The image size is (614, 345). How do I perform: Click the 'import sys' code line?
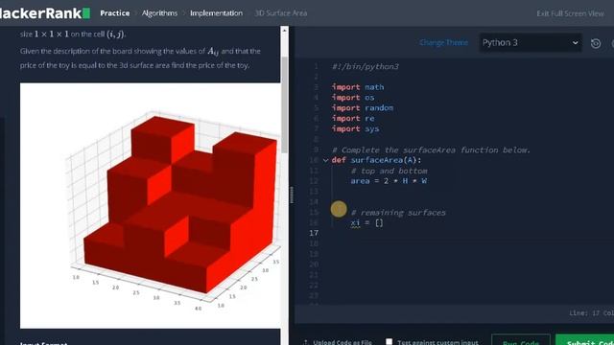coord(356,128)
